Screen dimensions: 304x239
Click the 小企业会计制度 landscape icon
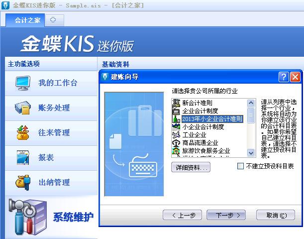tap(176, 127)
